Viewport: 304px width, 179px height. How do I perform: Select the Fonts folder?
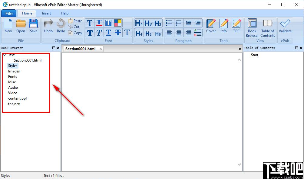point(12,77)
